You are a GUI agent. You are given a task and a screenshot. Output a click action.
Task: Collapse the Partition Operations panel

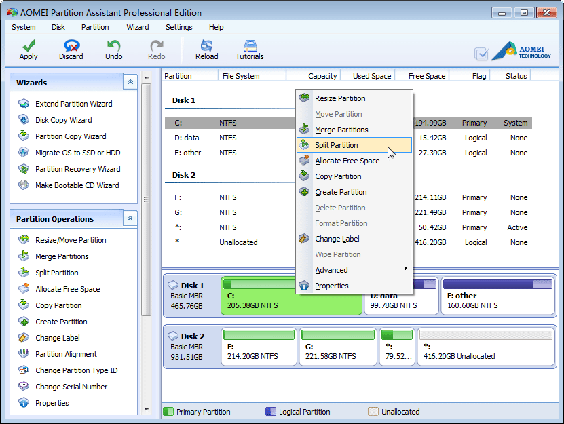pyautogui.click(x=130, y=218)
